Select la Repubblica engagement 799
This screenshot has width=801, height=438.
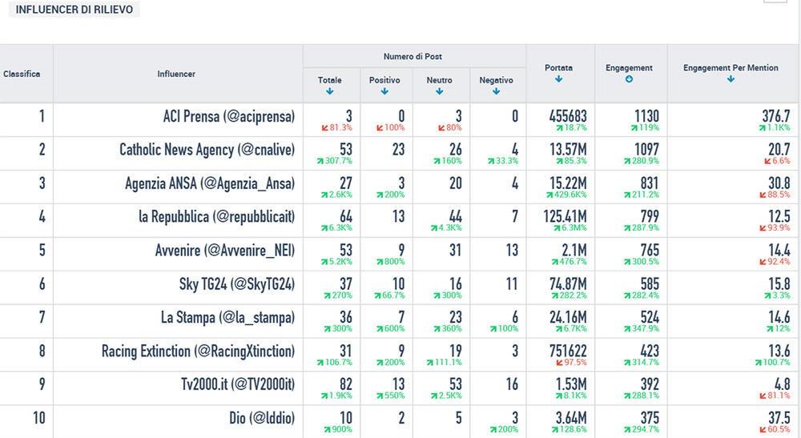[x=650, y=217]
